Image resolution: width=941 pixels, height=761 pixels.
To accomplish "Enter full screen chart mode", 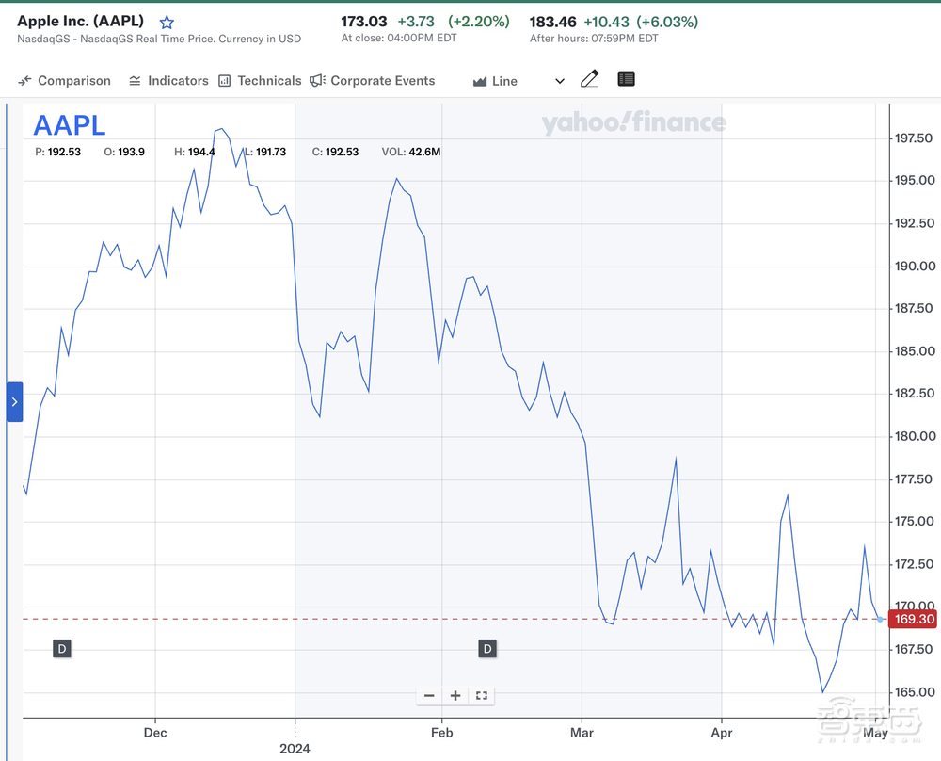I will 482,695.
